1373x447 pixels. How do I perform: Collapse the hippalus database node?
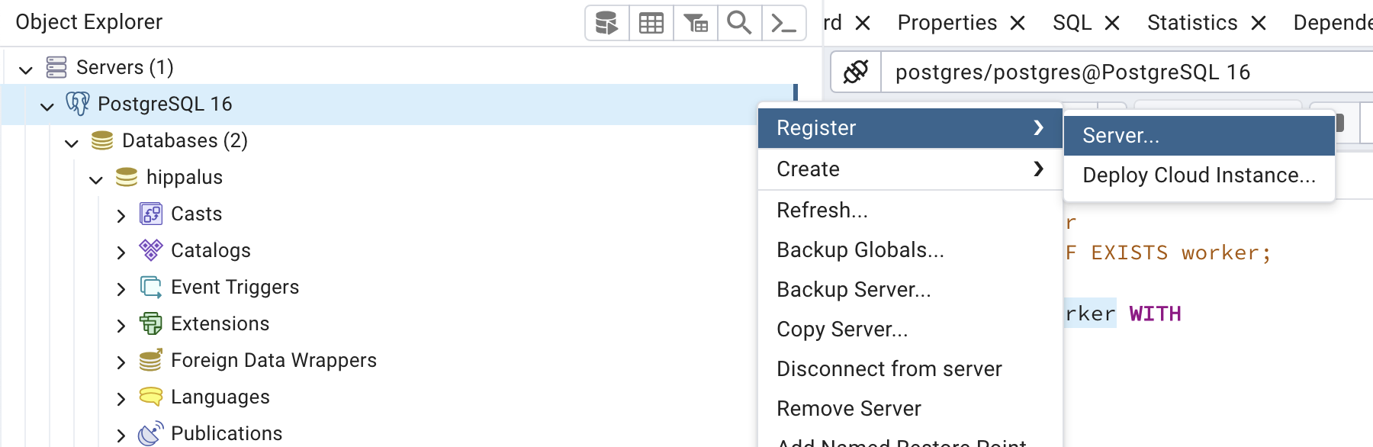[x=96, y=179]
